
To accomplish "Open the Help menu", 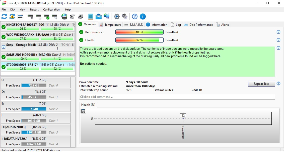I will (68, 9).
